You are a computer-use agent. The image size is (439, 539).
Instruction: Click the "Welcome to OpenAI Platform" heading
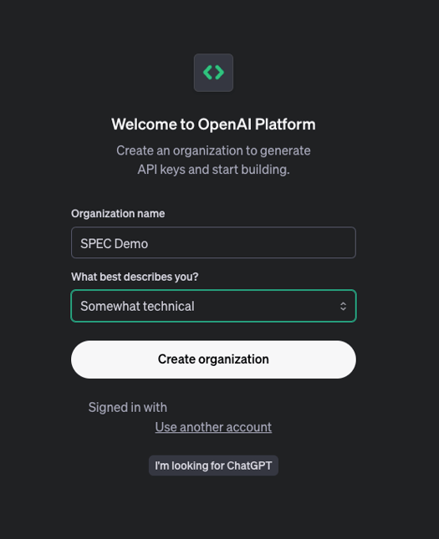213,124
